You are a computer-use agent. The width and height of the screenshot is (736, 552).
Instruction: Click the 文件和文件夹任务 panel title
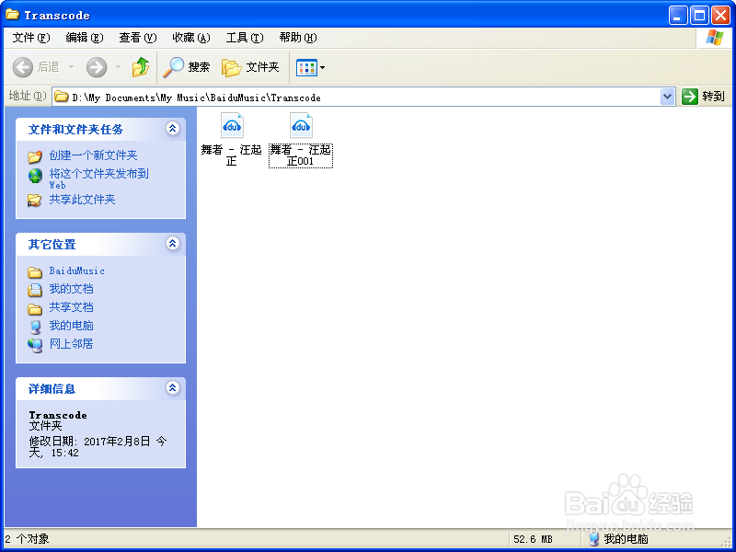tap(75, 129)
